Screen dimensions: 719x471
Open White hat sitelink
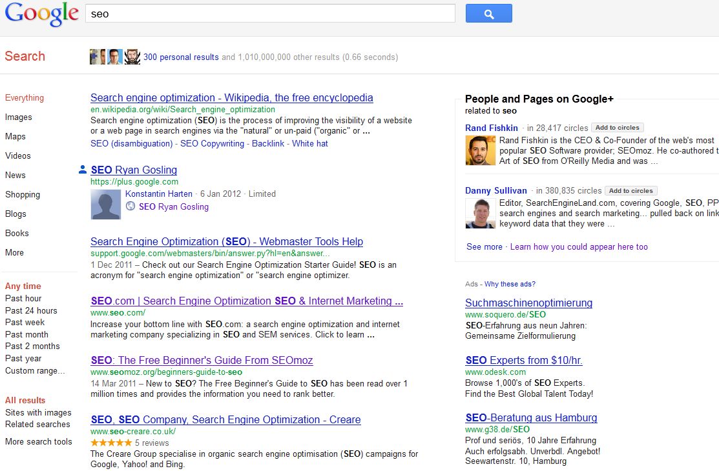click(310, 143)
